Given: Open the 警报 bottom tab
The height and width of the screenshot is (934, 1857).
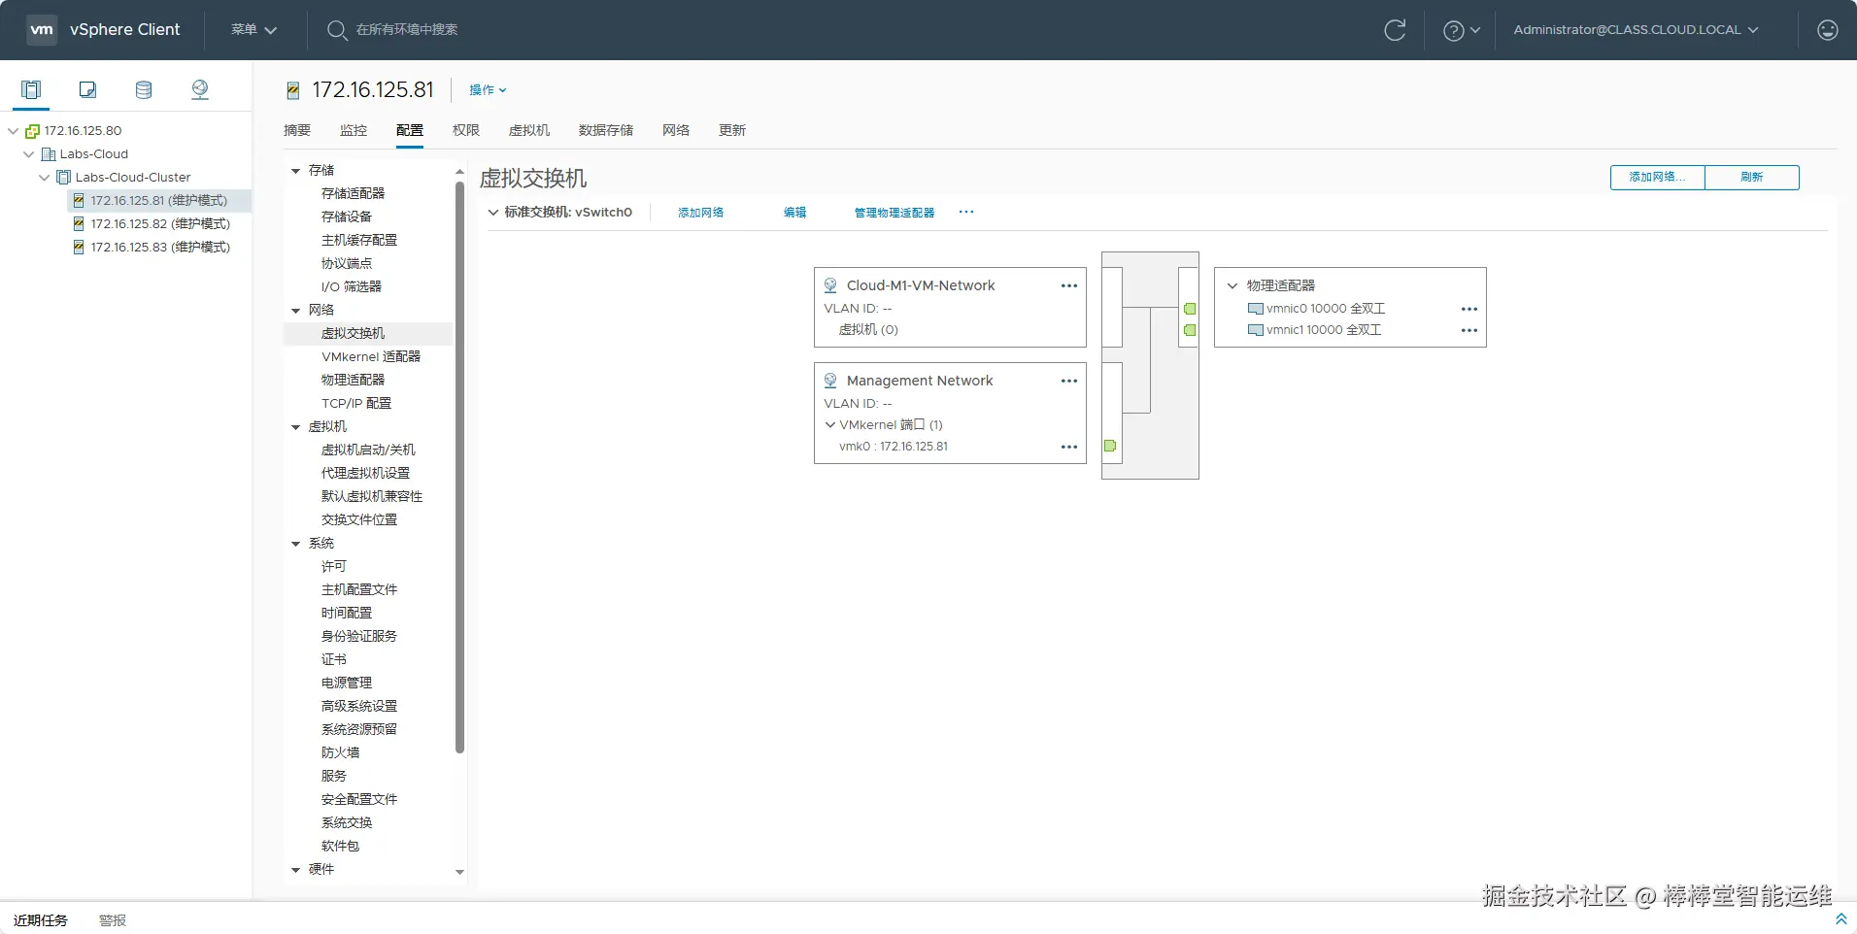Looking at the screenshot, I should click(113, 919).
